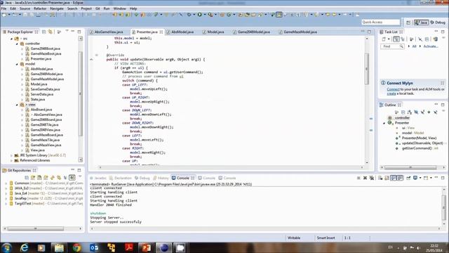Switch to GameMazeModel.java editor tab
Screen dimensions: 449x253
(297, 32)
